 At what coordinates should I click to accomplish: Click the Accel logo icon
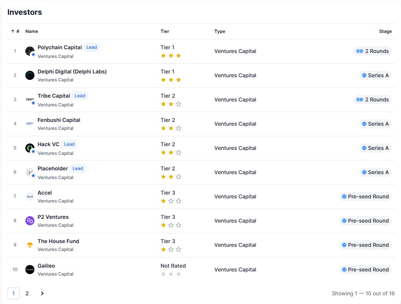[x=30, y=196]
